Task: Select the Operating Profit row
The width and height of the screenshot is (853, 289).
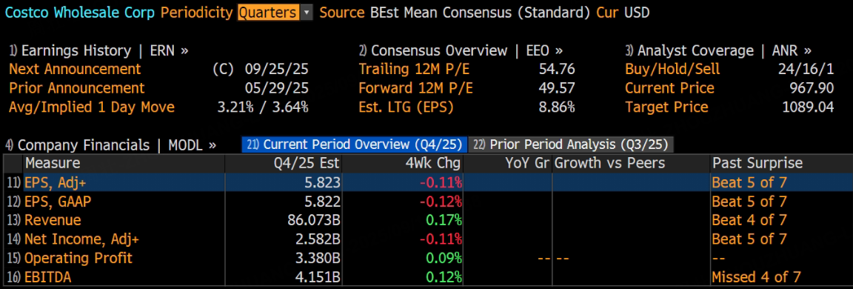Action: (x=426, y=258)
